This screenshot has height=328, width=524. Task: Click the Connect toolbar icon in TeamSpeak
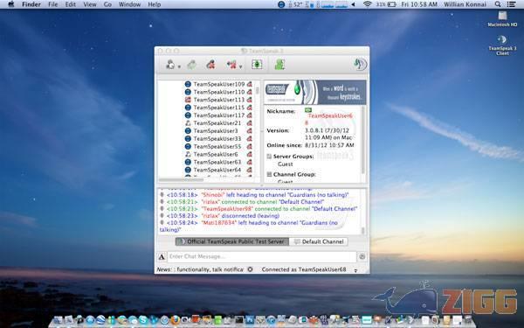[x=170, y=64]
